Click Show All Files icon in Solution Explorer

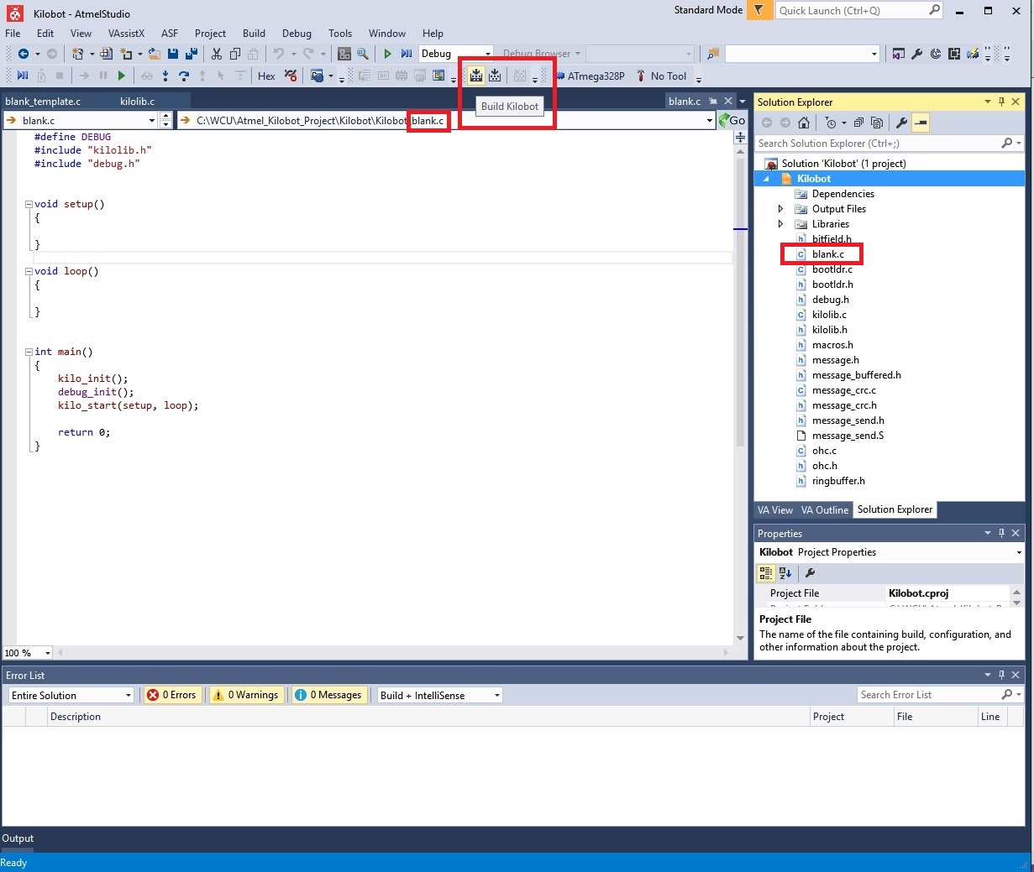[x=877, y=123]
